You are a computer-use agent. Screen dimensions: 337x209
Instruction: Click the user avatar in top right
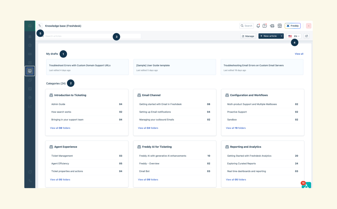pyautogui.click(x=309, y=26)
